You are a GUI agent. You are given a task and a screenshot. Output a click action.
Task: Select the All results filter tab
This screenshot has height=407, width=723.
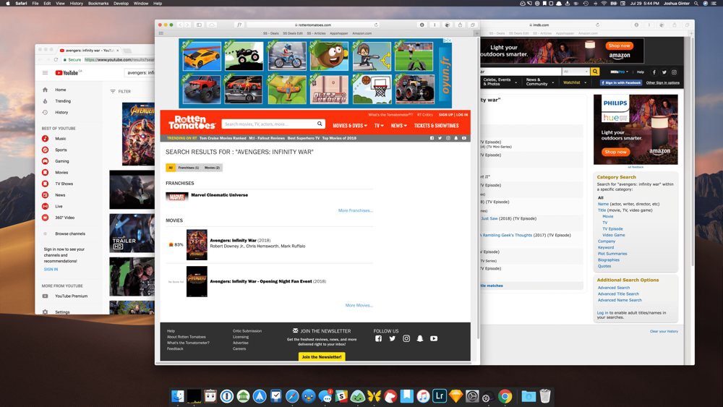coord(171,168)
